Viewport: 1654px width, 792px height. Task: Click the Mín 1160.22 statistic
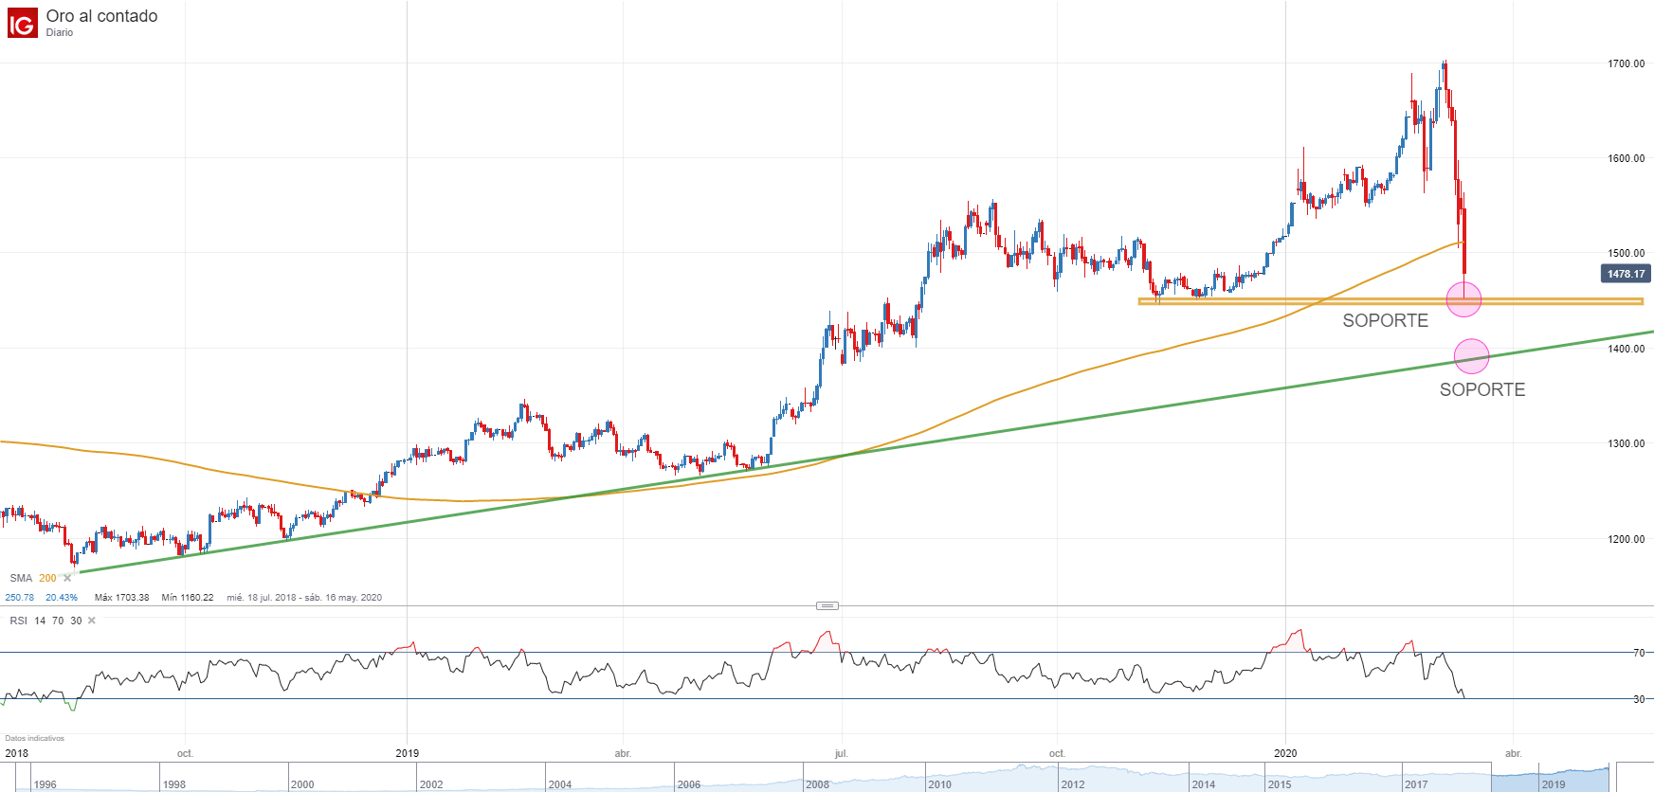[x=188, y=598]
